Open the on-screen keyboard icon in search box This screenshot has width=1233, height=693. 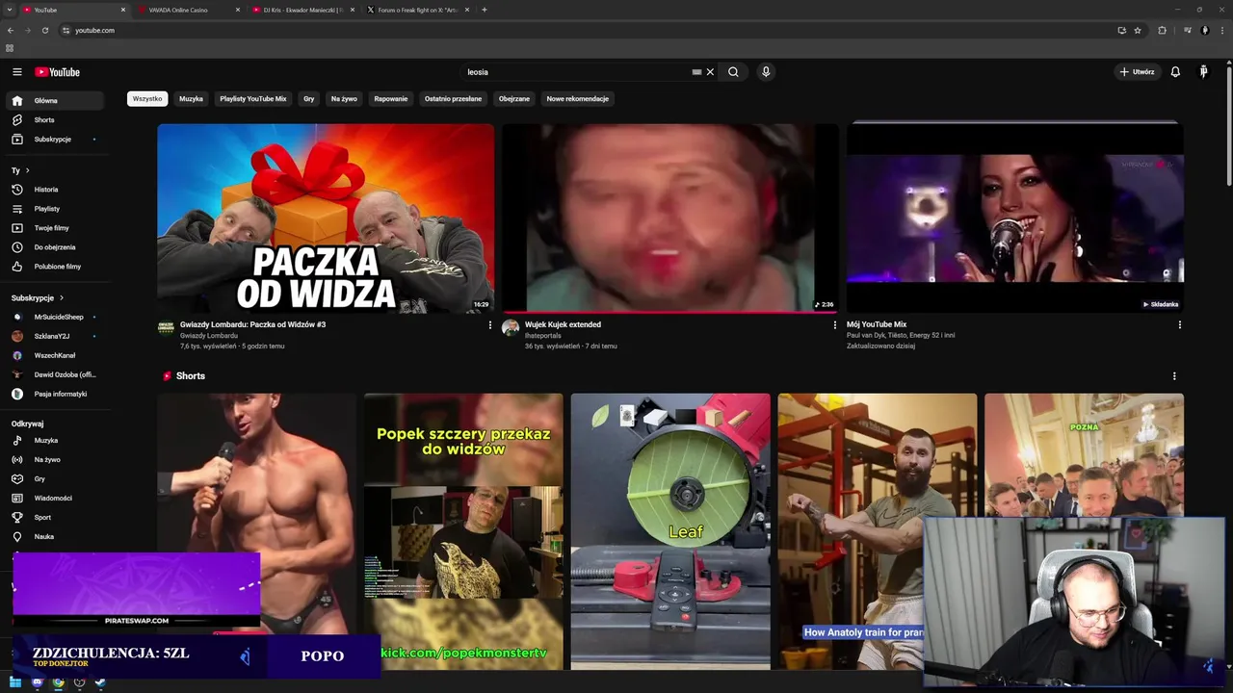[x=696, y=72]
